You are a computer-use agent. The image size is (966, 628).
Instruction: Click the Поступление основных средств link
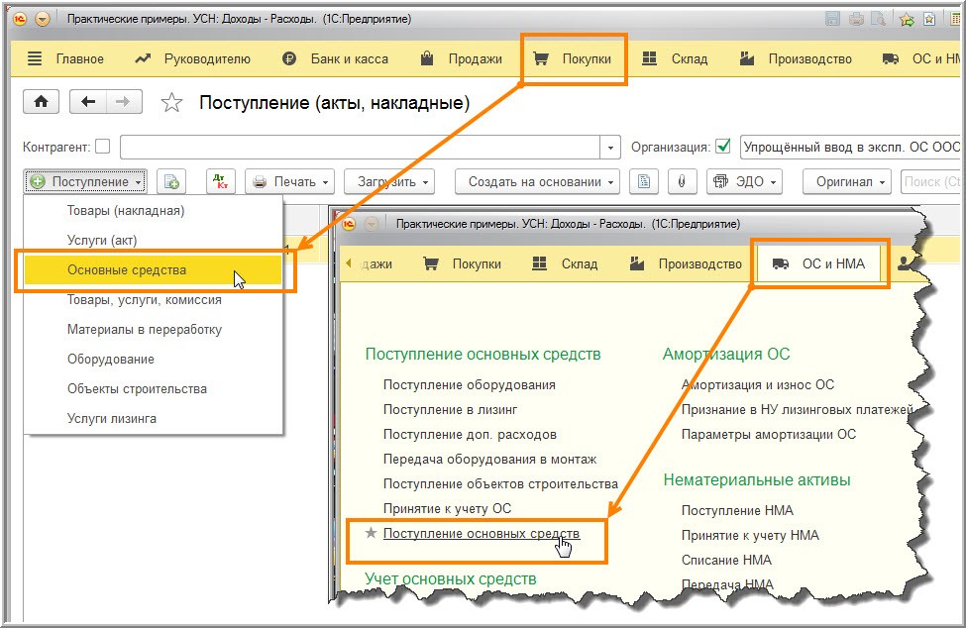point(481,533)
